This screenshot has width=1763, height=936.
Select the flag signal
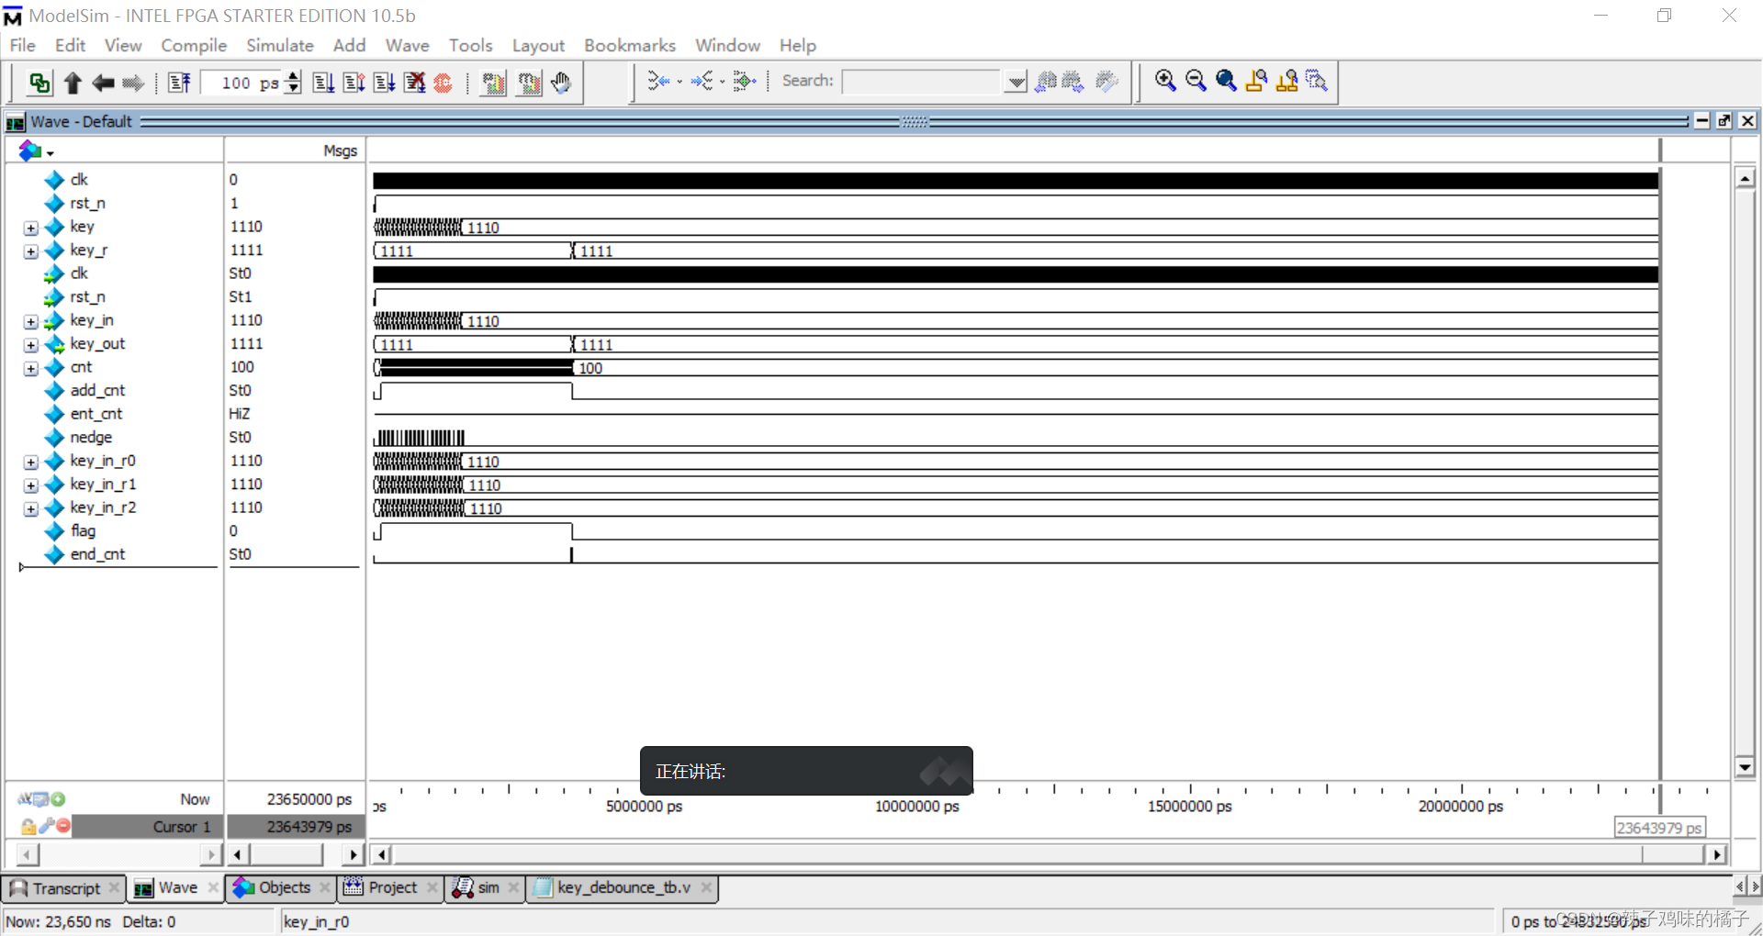tap(83, 531)
